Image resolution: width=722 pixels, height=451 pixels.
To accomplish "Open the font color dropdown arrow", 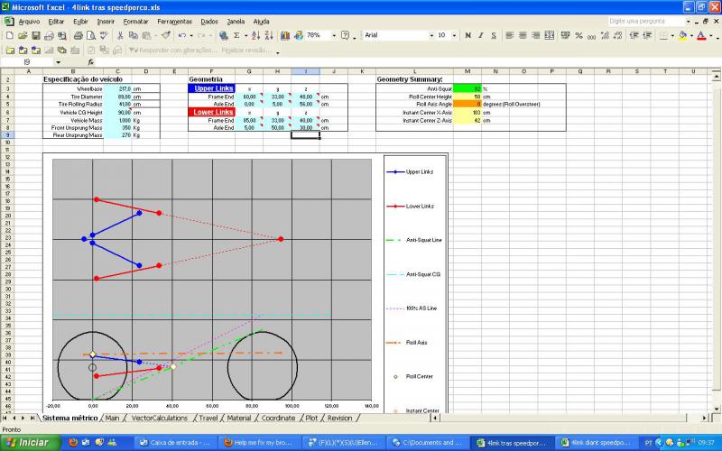I will tap(710, 35).
